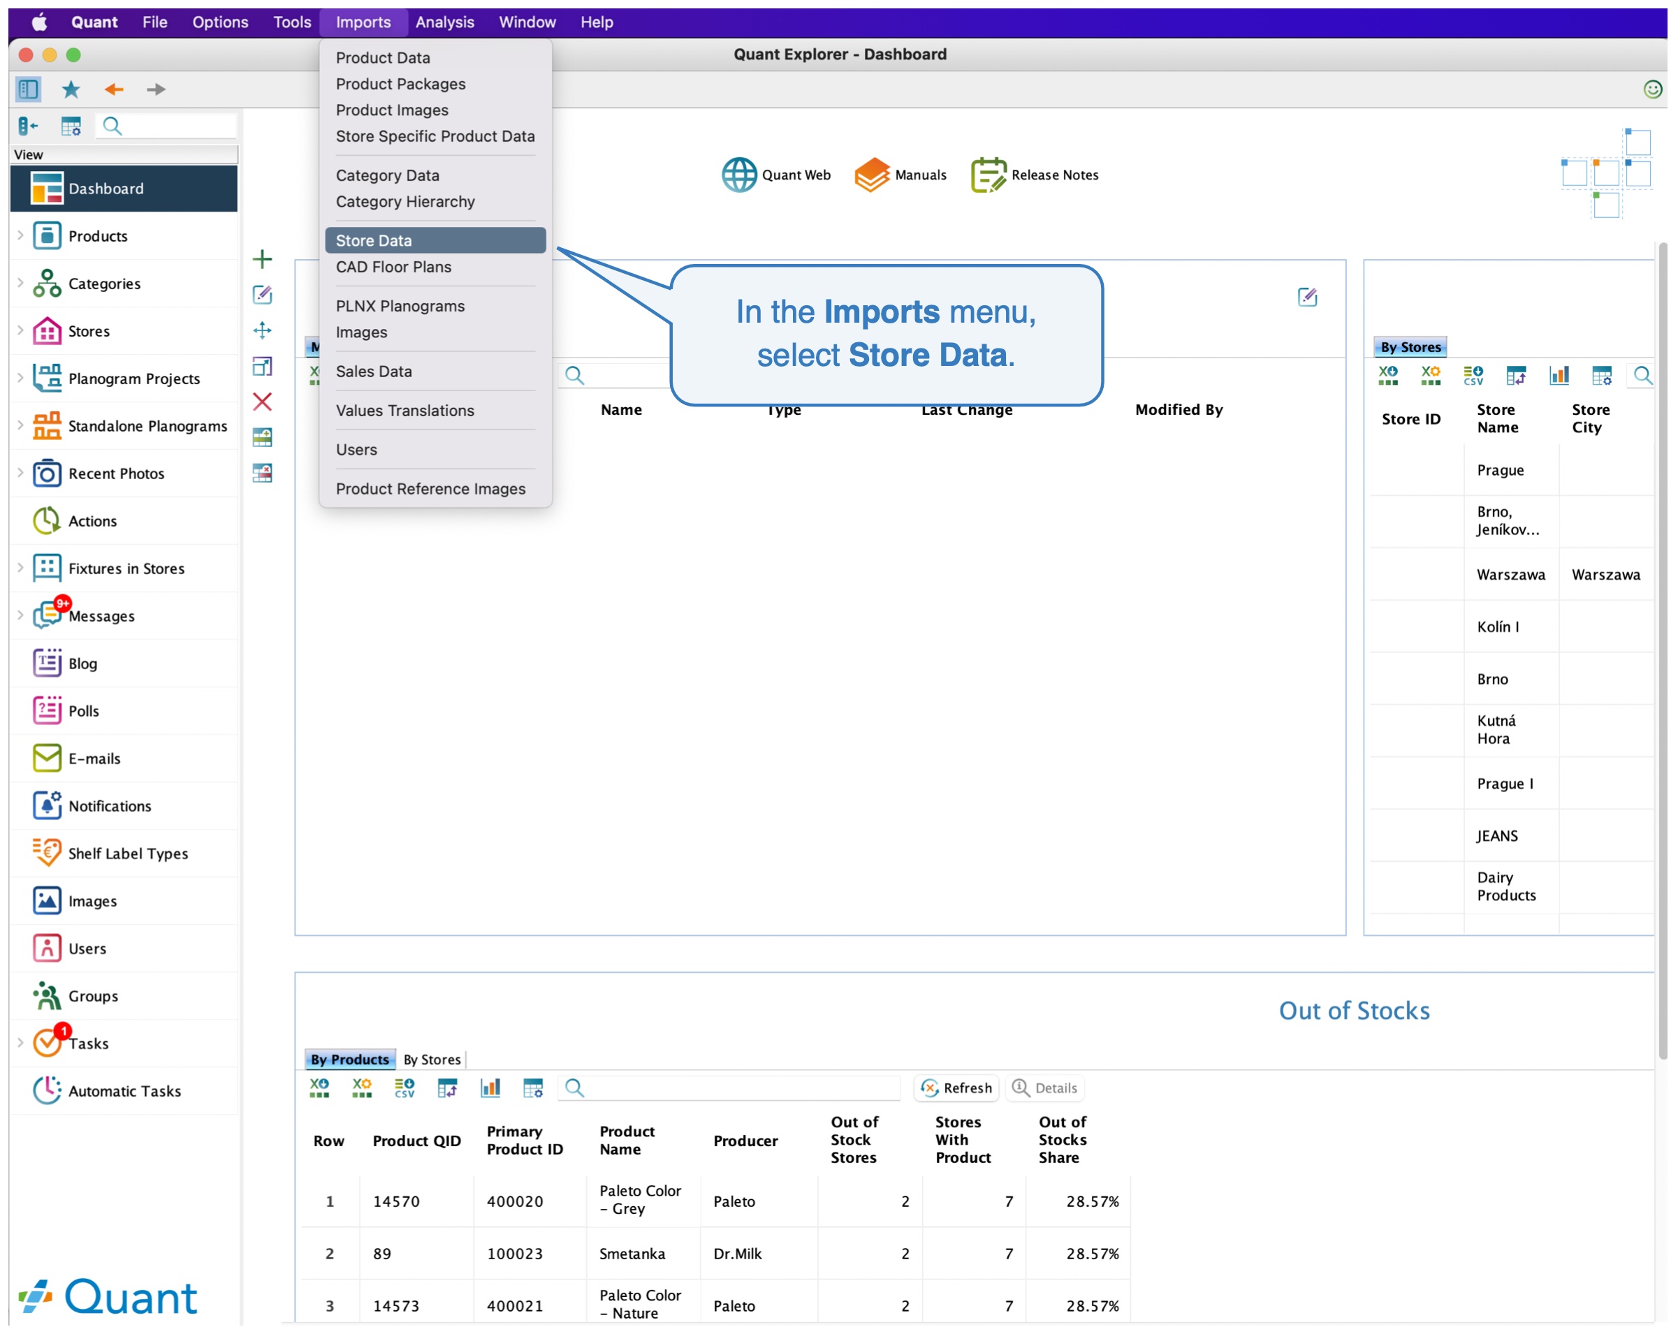The height and width of the screenshot is (1327, 1678).
Task: Open the Manuals book icon
Action: point(871,175)
